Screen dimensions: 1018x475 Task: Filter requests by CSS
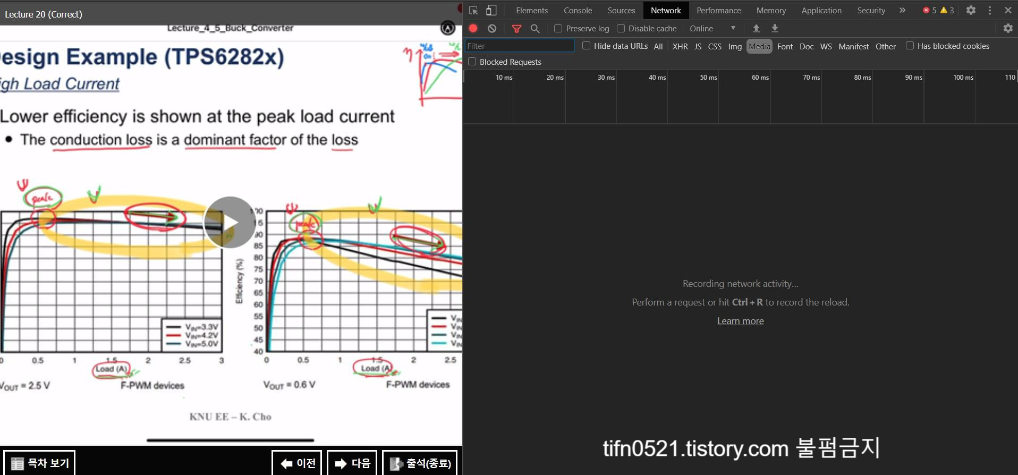click(x=715, y=46)
